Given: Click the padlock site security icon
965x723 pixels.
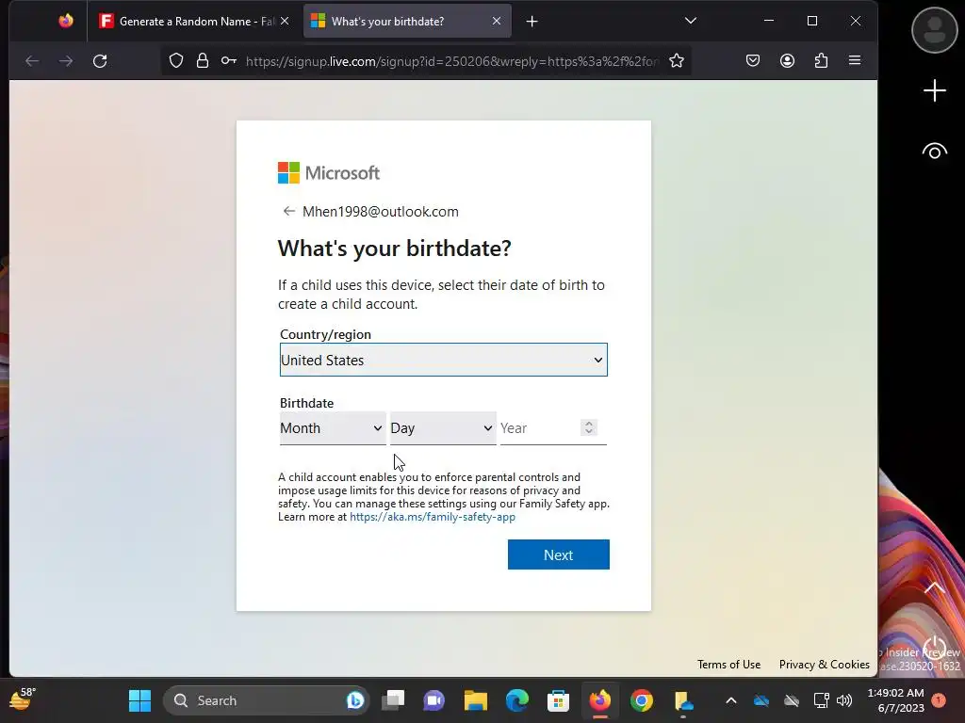Looking at the screenshot, I should [203, 61].
